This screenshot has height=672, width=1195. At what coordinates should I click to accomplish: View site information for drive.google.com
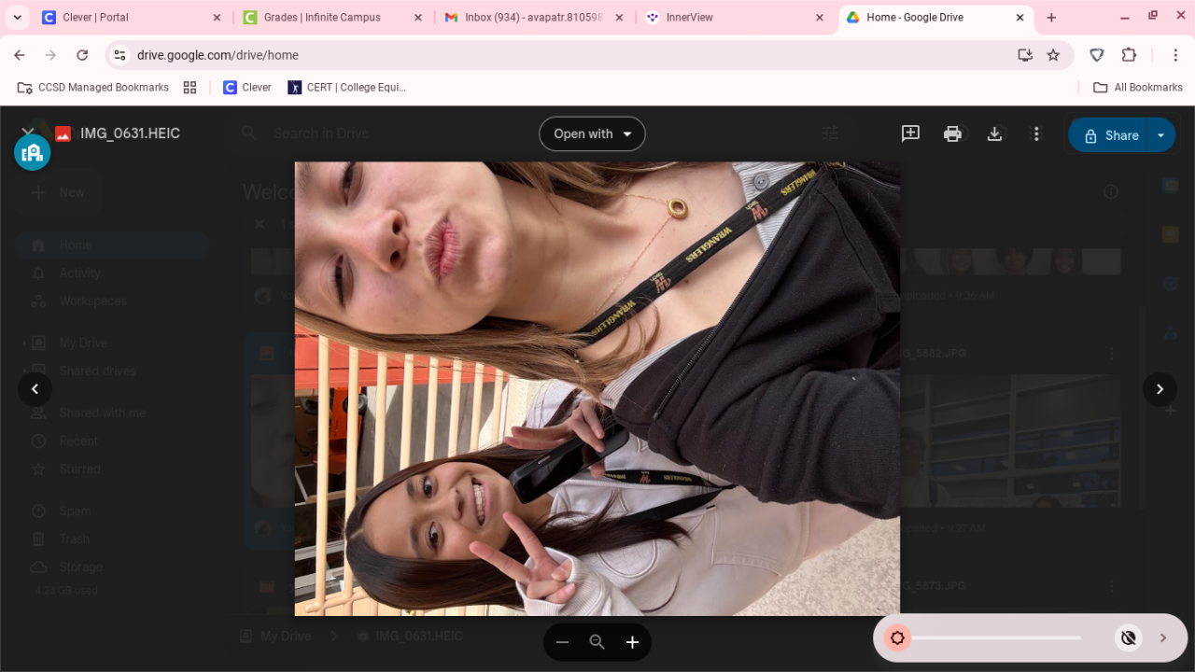[119, 55]
